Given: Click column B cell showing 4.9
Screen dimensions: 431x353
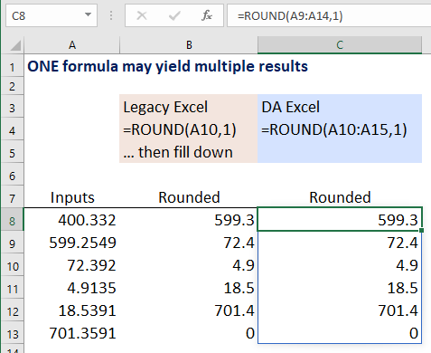Looking at the screenshot, I should point(189,265).
